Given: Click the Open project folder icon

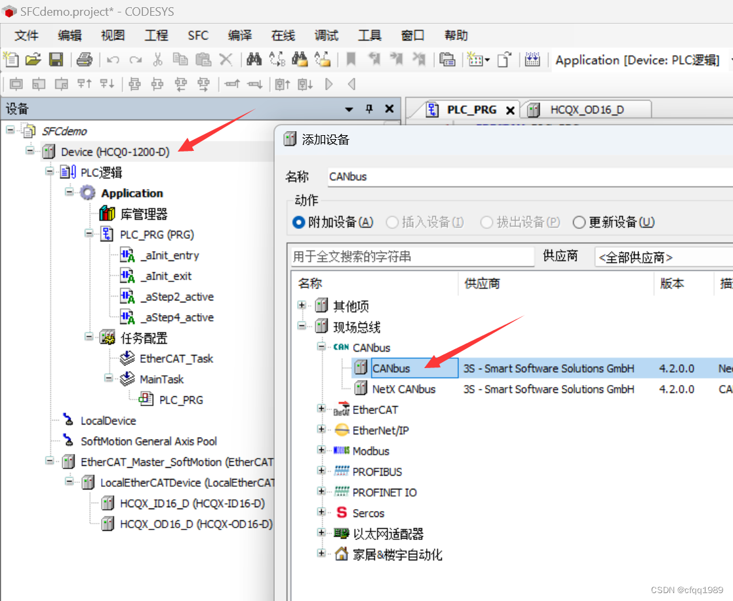Looking at the screenshot, I should coord(33,60).
